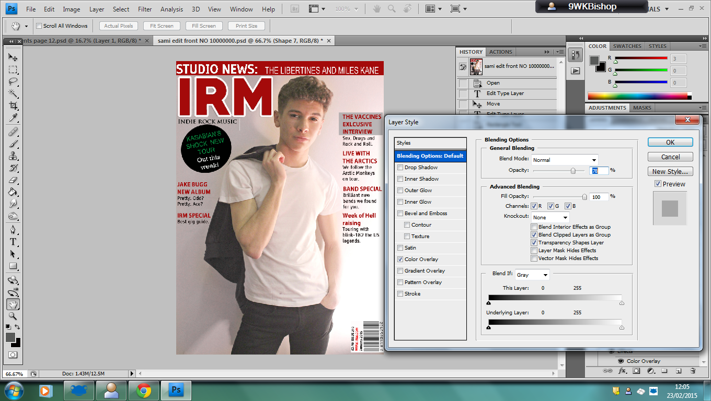Select the Magic Wand tool
The width and height of the screenshot is (711, 401).
coord(13,93)
